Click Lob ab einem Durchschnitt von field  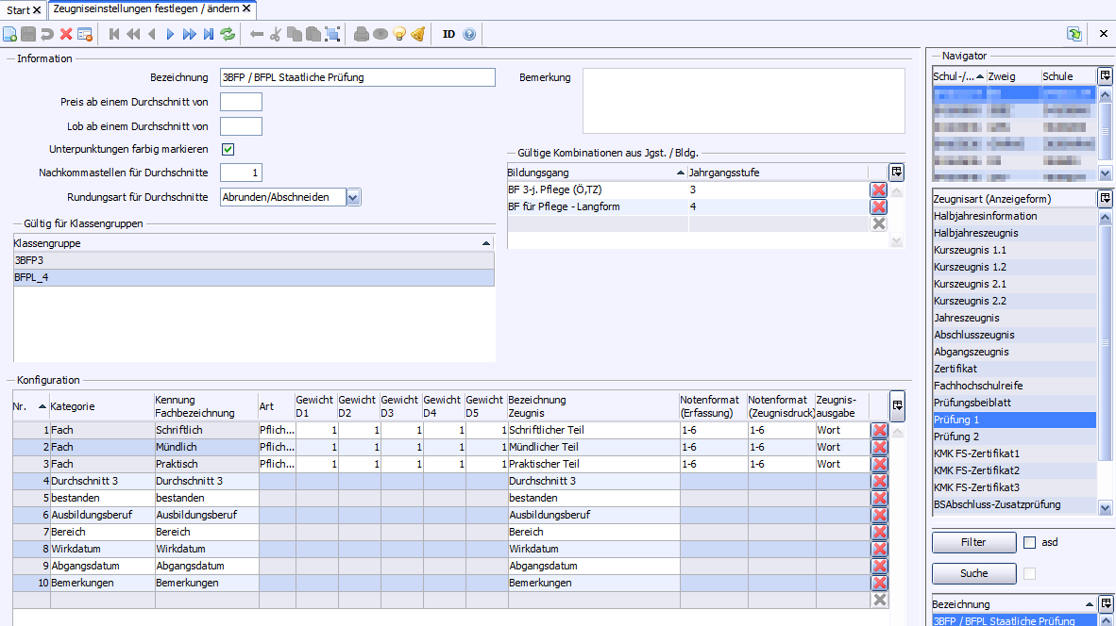point(242,126)
